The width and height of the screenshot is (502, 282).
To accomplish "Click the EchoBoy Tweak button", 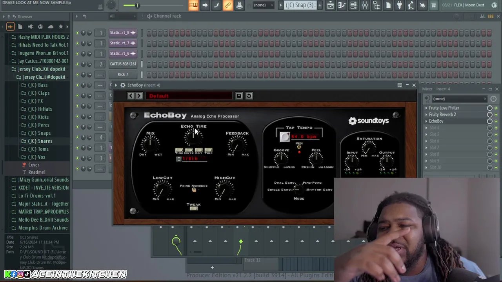I will [x=193, y=209].
